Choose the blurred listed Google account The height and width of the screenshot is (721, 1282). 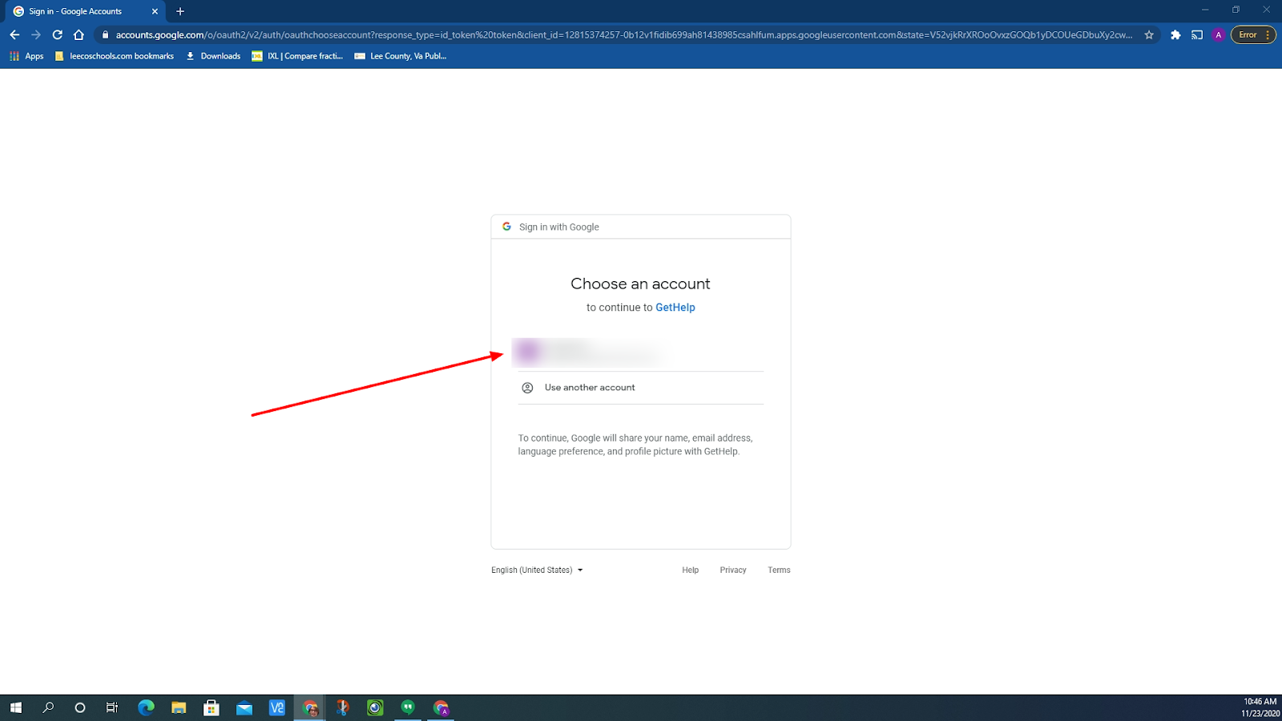click(641, 352)
